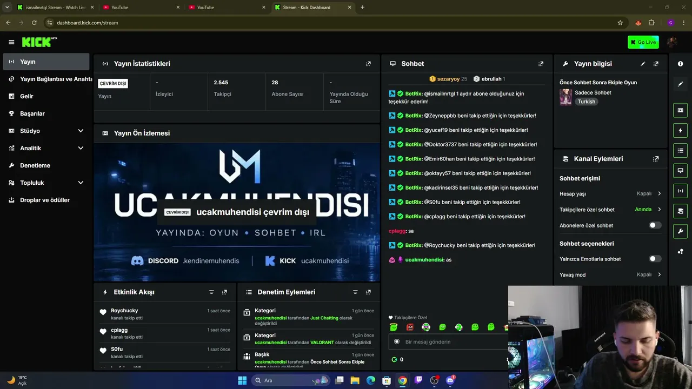Open Hesap yaşı setting chevron
Viewport: 692px width, 389px height.
coord(660,193)
